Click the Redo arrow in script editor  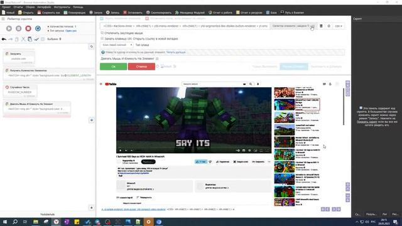tap(11, 39)
